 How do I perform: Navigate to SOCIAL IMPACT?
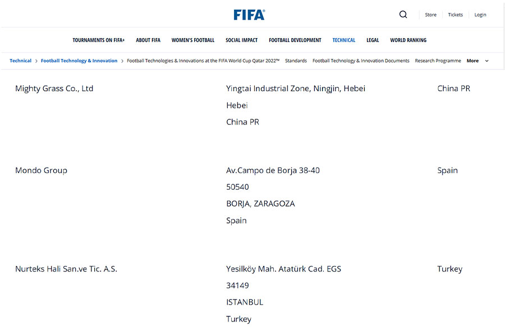click(241, 40)
